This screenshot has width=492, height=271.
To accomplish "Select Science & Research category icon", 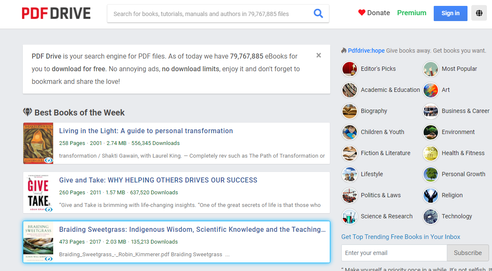I will tap(350, 216).
